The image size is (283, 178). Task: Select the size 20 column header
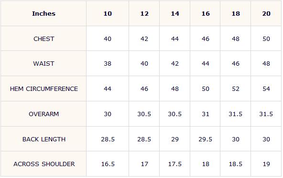click(266, 14)
